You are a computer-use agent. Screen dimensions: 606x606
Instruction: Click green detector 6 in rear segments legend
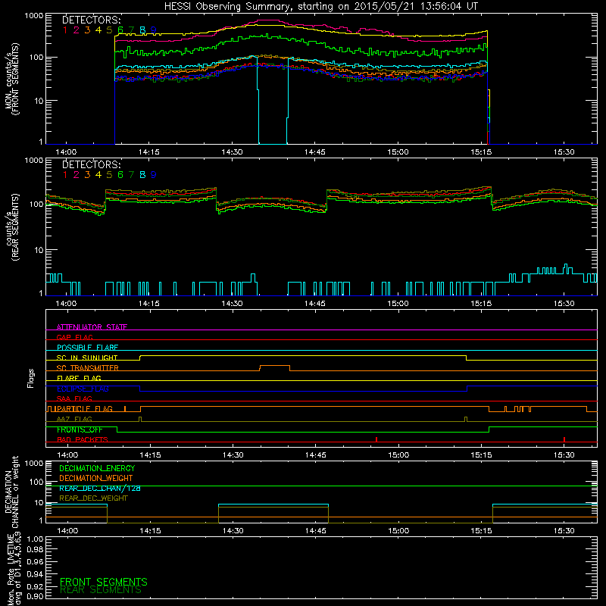click(120, 175)
